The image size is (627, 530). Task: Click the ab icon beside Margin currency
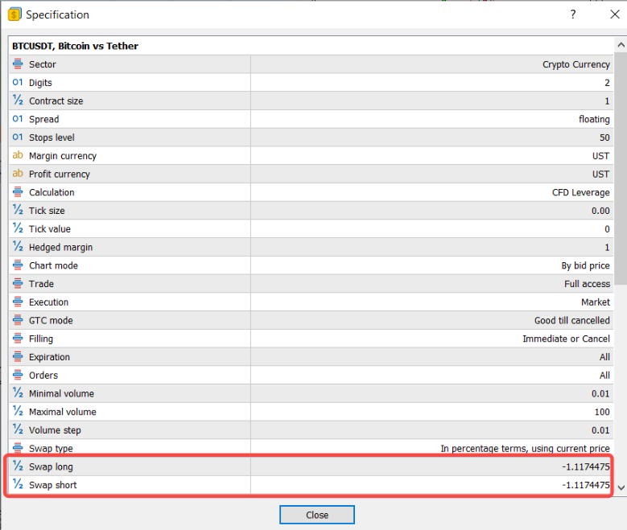pos(18,155)
